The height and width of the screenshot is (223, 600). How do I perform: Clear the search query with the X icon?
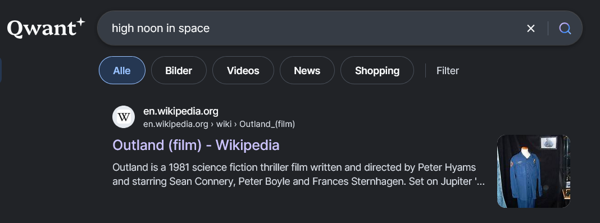[530, 28]
